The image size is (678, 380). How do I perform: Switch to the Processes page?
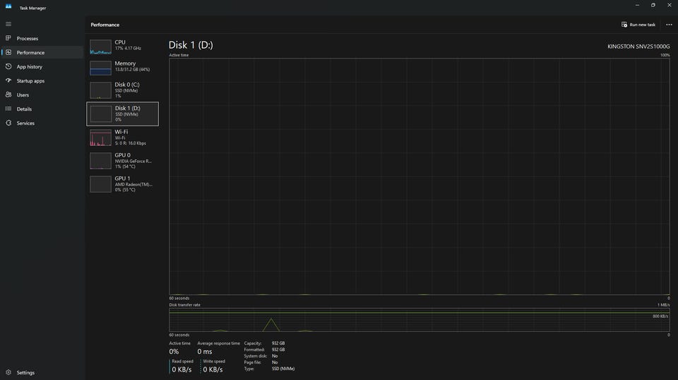click(42, 39)
